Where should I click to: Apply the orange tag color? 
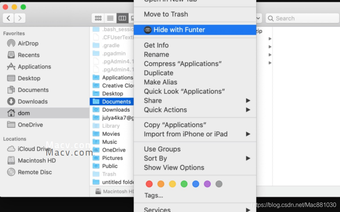(x=161, y=184)
